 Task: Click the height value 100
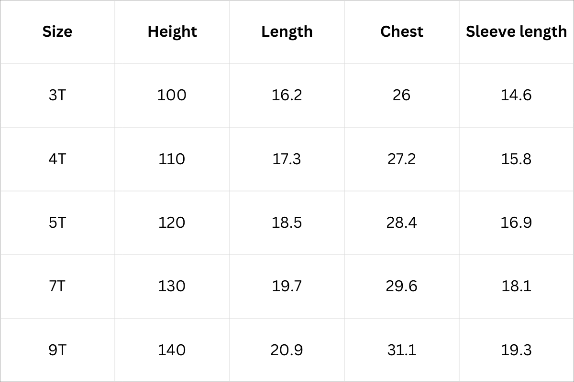click(x=172, y=95)
